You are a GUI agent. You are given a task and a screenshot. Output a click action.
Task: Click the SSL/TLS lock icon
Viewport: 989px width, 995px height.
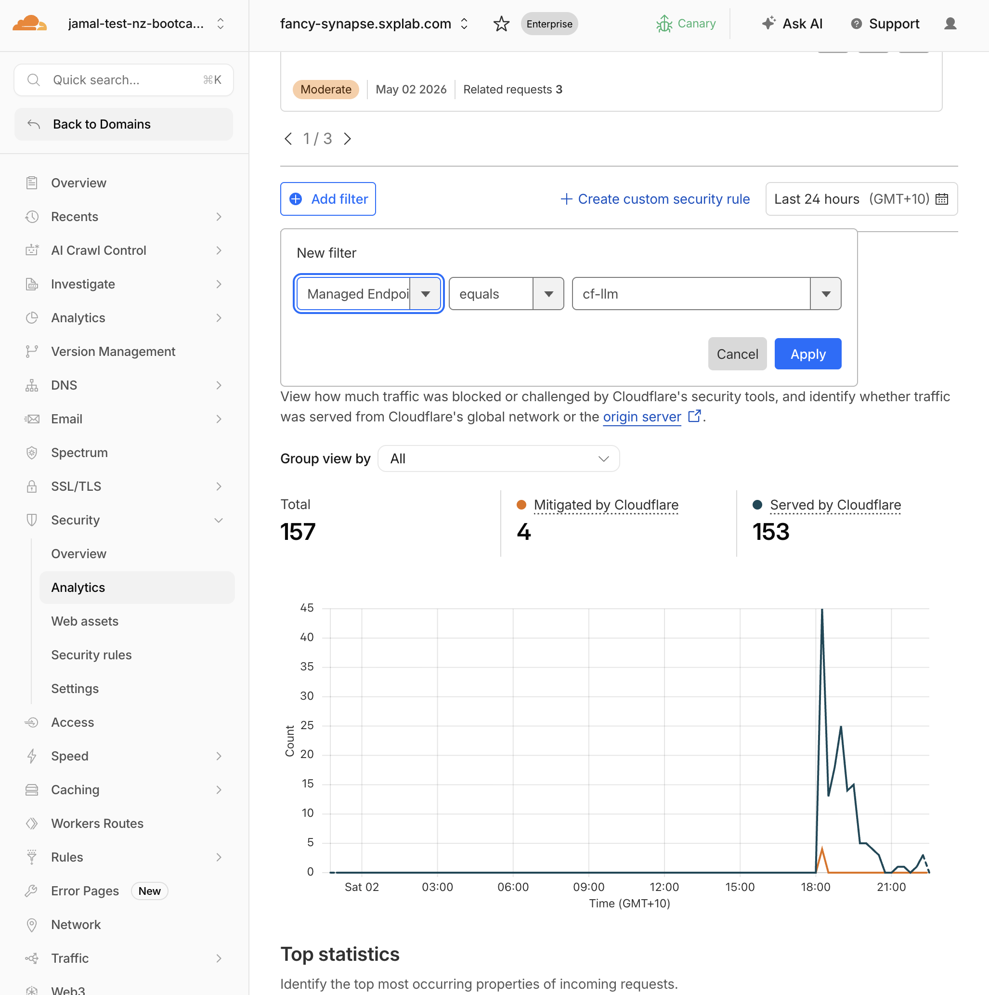(x=32, y=487)
